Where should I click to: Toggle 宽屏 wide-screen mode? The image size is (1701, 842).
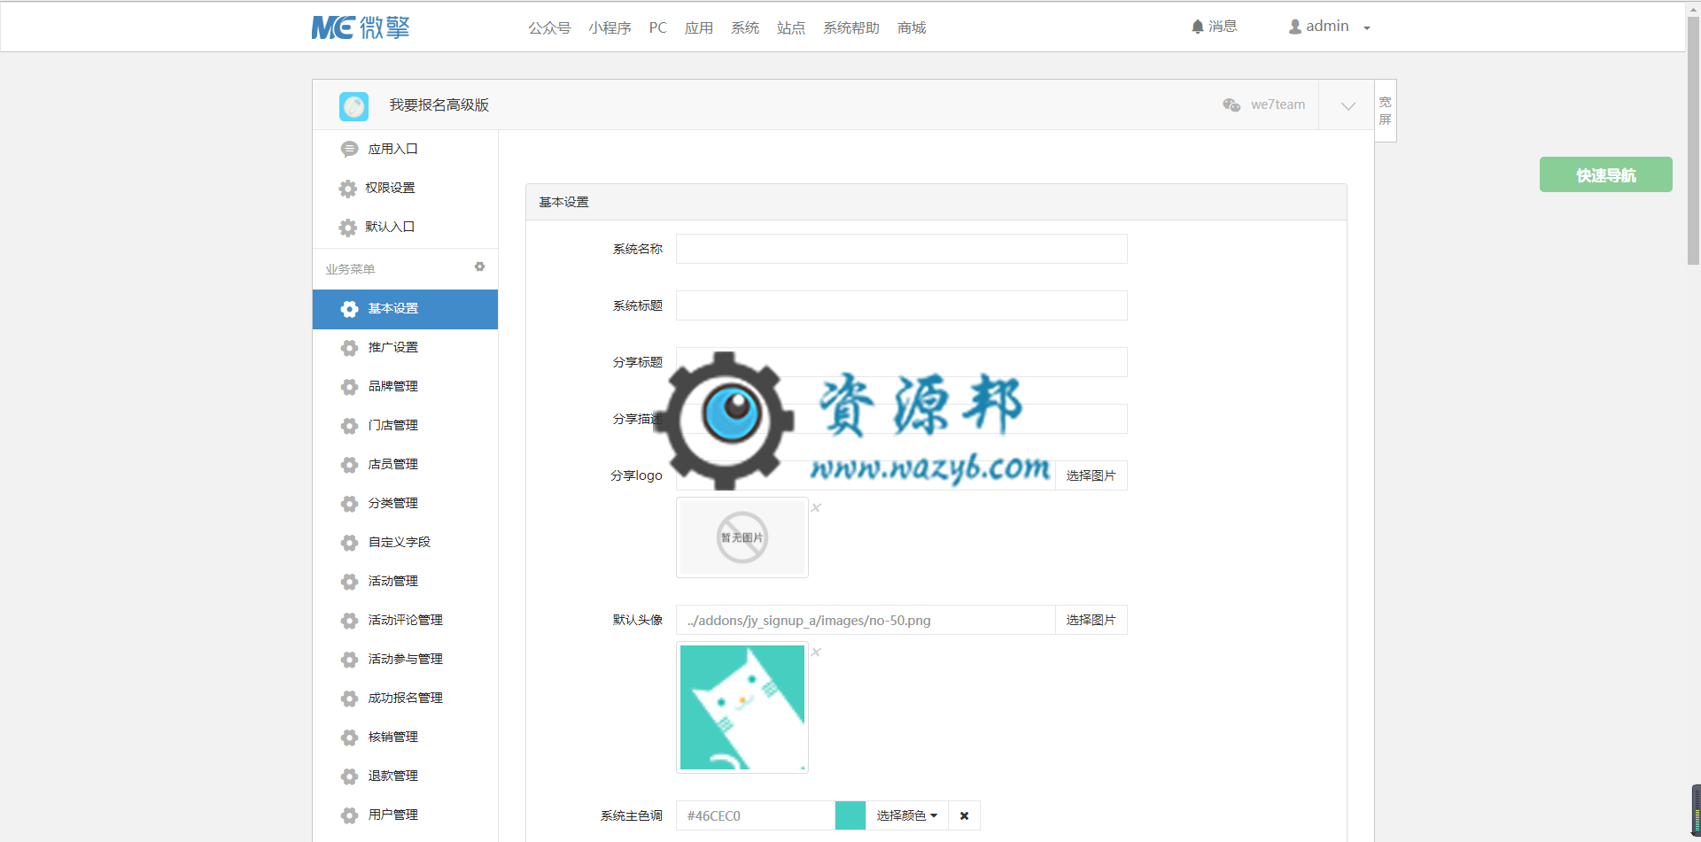[x=1386, y=111]
